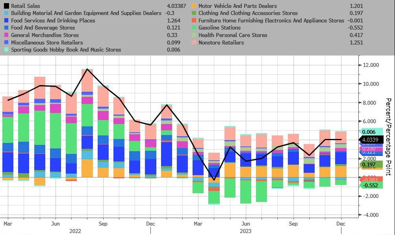Click the magenta General Merchandise Stores swatch
The width and height of the screenshot is (395, 235).
6,35
